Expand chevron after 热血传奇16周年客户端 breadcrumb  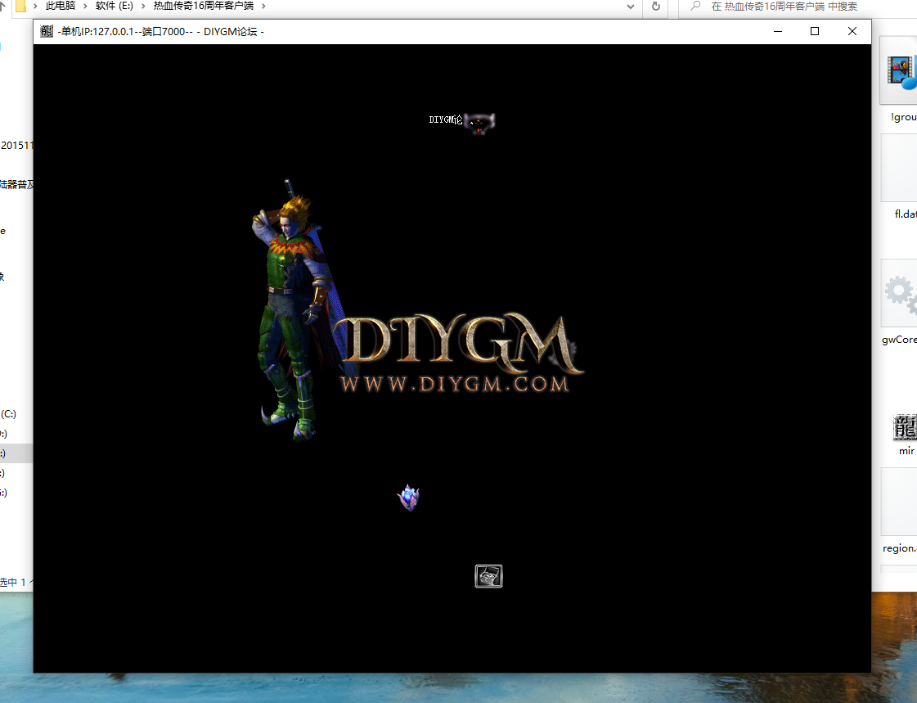pyautogui.click(x=263, y=6)
